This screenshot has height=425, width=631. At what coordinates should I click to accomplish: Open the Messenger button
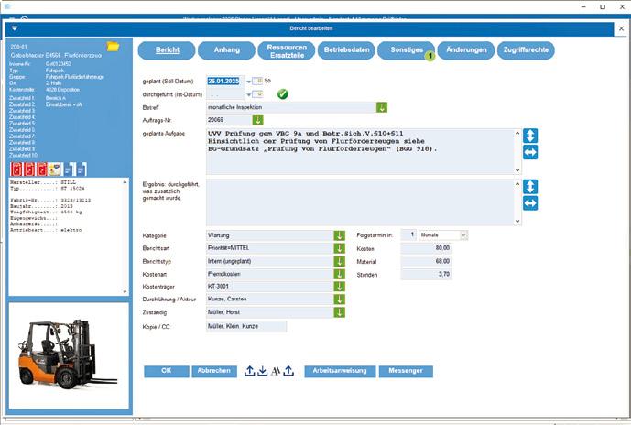(x=406, y=371)
